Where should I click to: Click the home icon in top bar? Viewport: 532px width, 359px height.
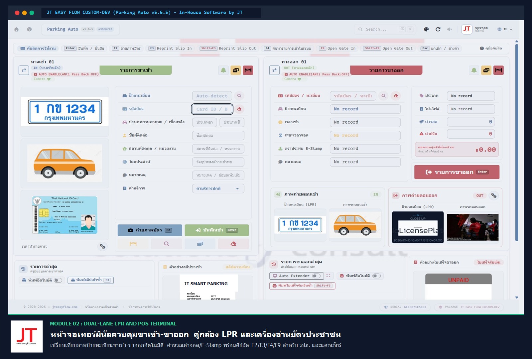[x=17, y=29]
